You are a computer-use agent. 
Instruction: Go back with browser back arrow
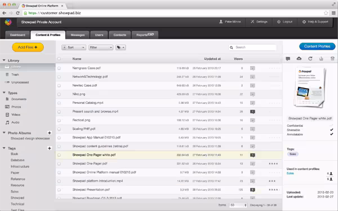pos(4,13)
